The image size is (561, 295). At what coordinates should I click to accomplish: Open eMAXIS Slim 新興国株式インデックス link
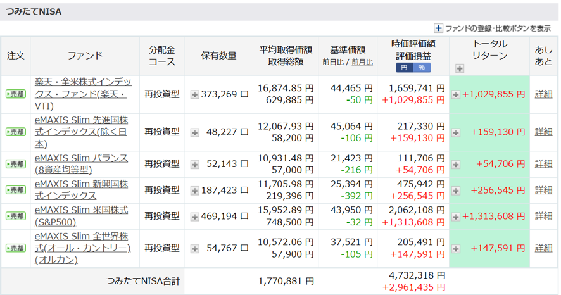[x=81, y=190]
